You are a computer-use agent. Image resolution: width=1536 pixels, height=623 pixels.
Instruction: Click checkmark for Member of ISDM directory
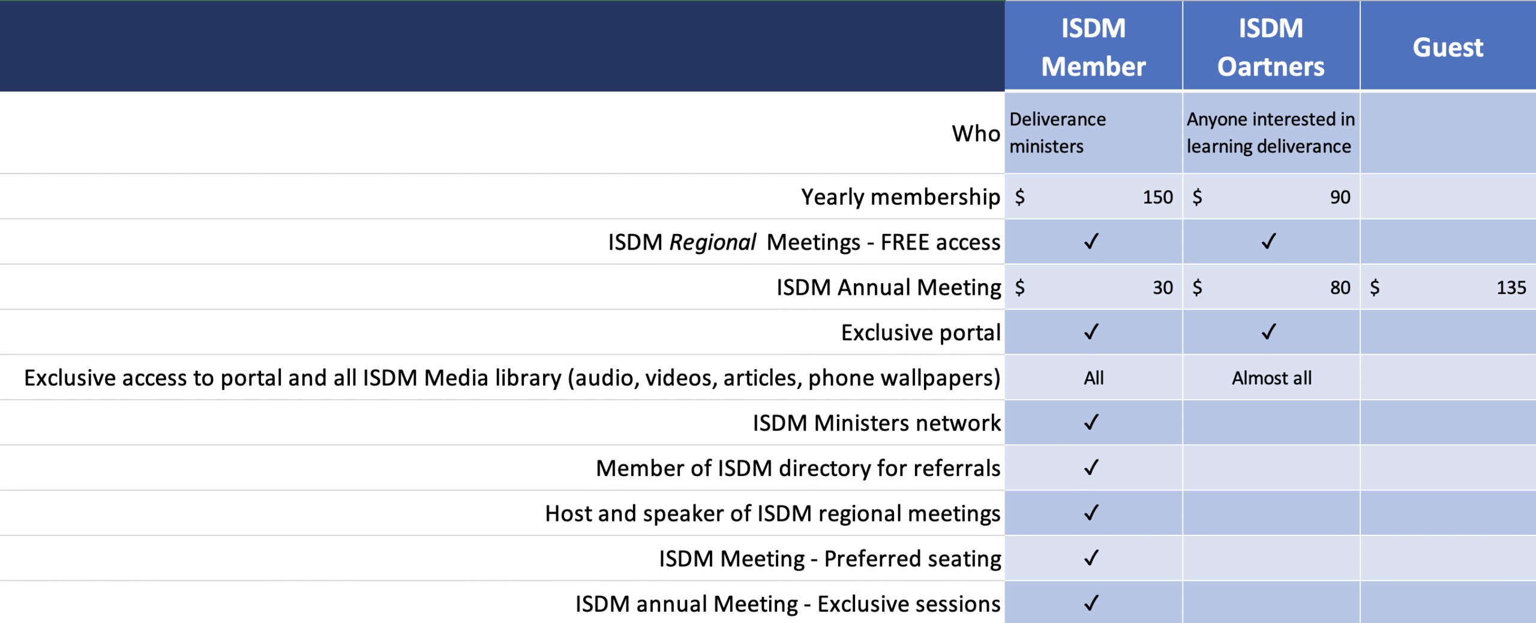[x=1091, y=468]
